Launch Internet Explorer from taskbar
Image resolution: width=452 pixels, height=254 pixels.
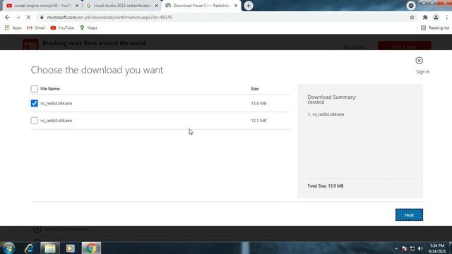point(30,248)
